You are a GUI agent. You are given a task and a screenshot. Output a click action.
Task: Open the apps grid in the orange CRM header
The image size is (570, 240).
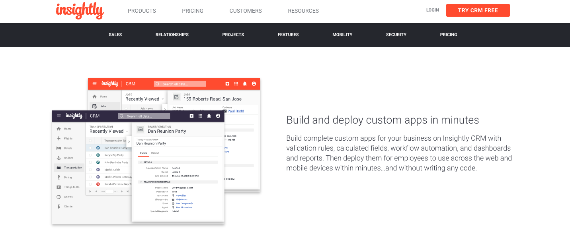tap(236, 84)
